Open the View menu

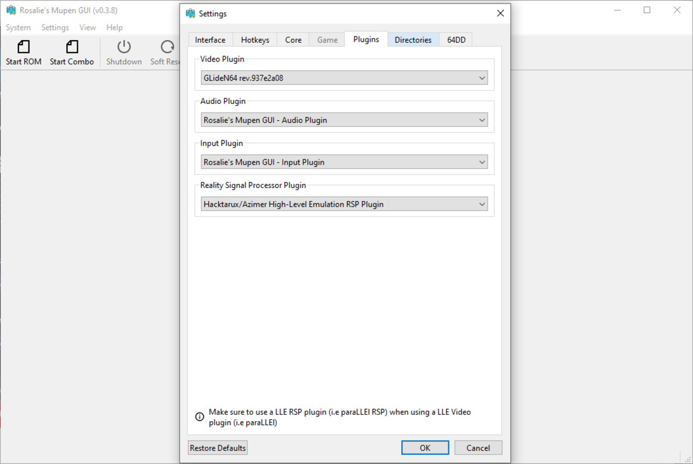pos(88,27)
